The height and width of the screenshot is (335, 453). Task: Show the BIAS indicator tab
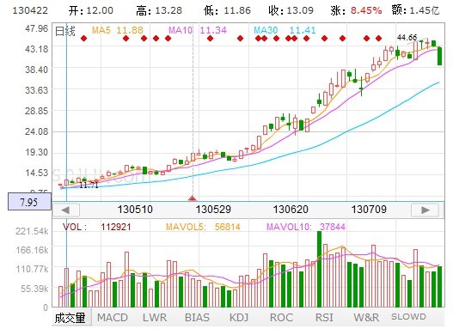click(197, 318)
